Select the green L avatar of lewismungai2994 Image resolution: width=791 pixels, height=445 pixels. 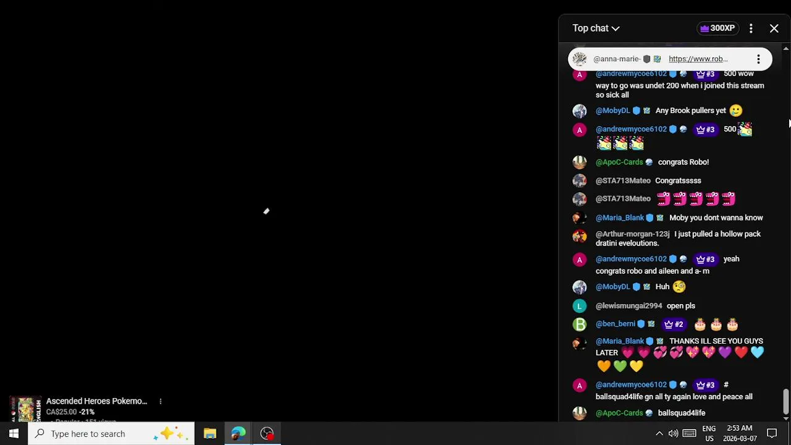tap(579, 306)
